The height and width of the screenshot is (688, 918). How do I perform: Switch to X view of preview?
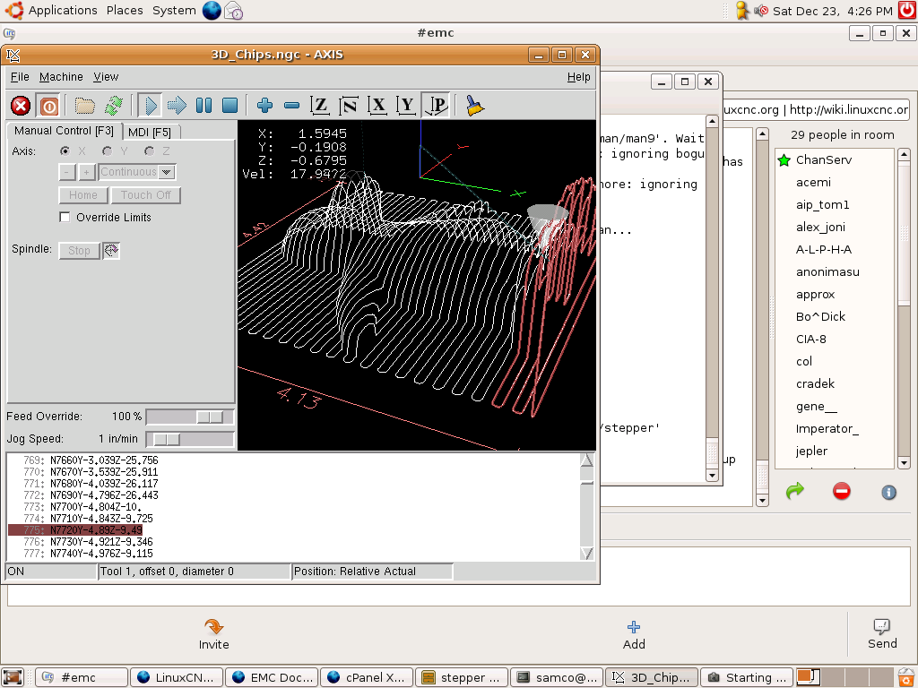tap(377, 106)
